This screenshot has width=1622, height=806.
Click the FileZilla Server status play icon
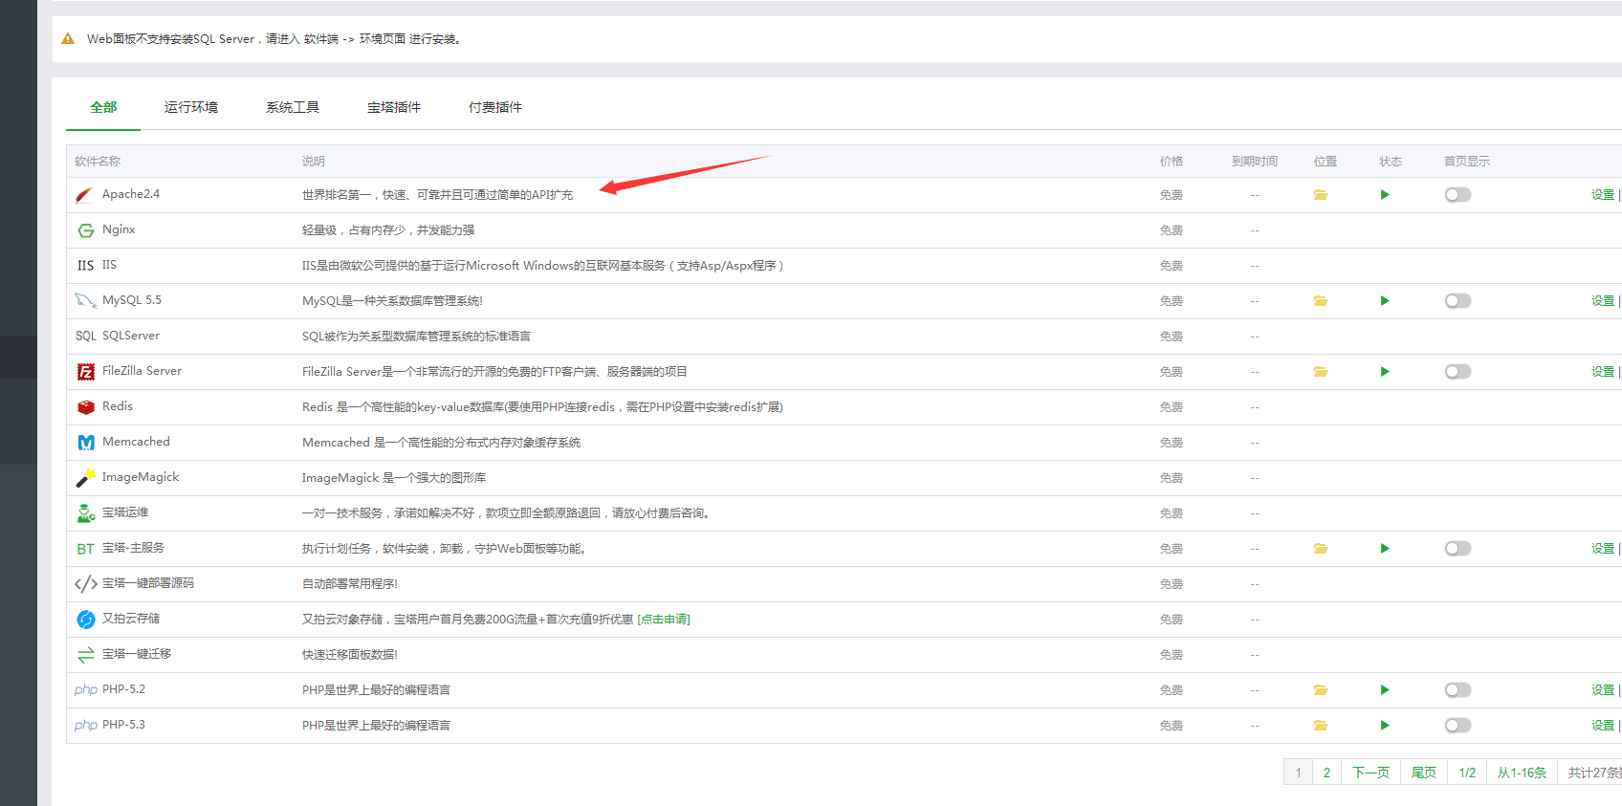pyautogui.click(x=1385, y=372)
